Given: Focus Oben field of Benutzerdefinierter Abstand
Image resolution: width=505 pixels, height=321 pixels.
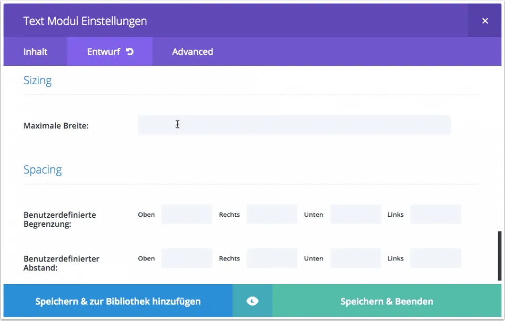Looking at the screenshot, I should tap(187, 258).
